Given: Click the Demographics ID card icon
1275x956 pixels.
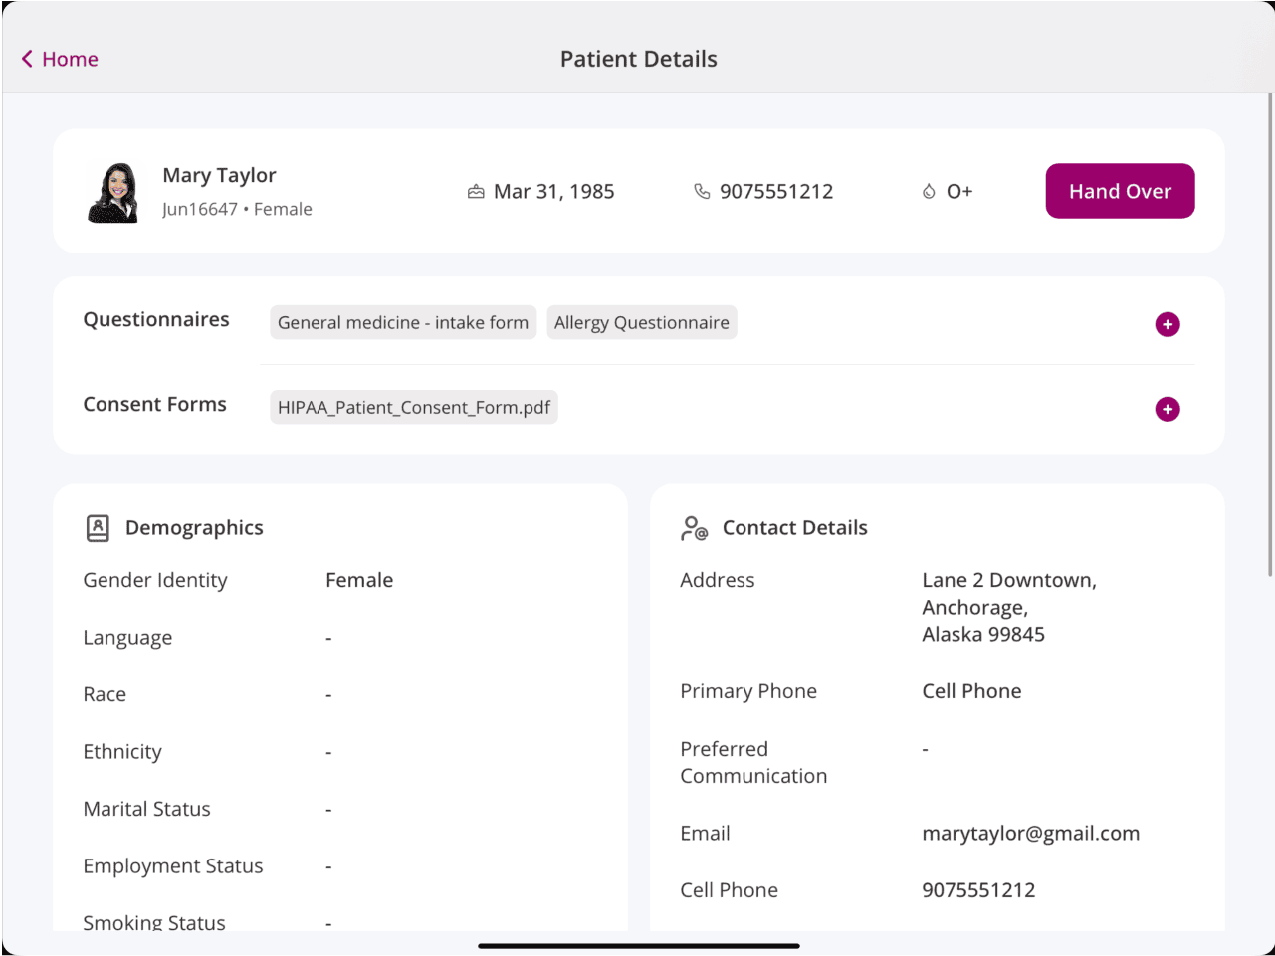Looking at the screenshot, I should [x=97, y=528].
